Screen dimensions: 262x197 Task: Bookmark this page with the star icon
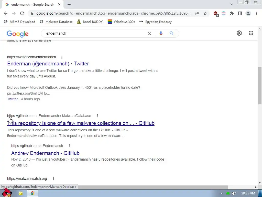[x=205, y=13]
